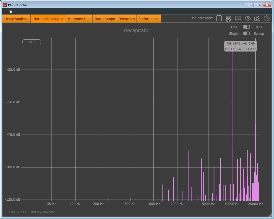The image size is (274, 219).
Task: Click the eye view icon
Action: (x=248, y=18)
